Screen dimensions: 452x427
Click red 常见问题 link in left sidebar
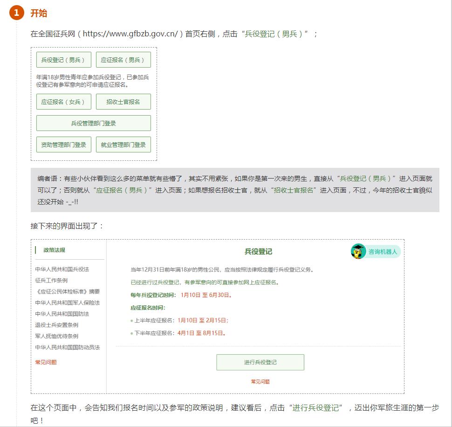[x=46, y=362]
